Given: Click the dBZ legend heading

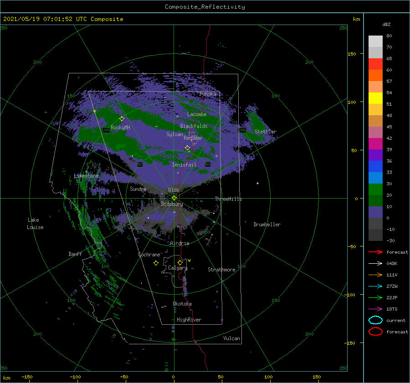Looking at the screenshot, I should point(386,25).
